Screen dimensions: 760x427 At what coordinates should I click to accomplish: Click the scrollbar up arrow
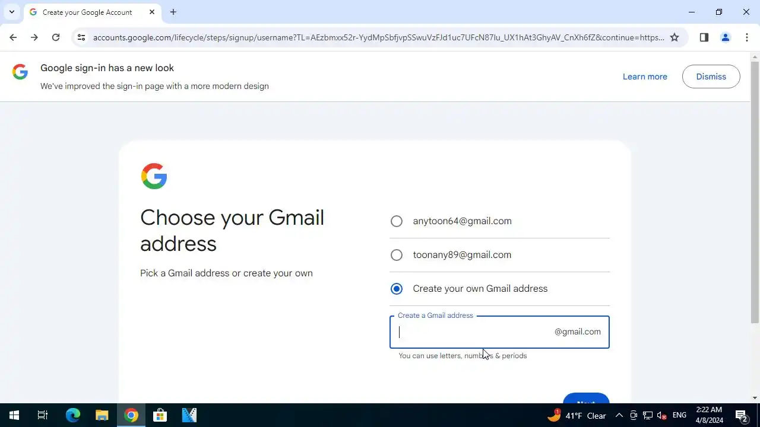(x=755, y=57)
